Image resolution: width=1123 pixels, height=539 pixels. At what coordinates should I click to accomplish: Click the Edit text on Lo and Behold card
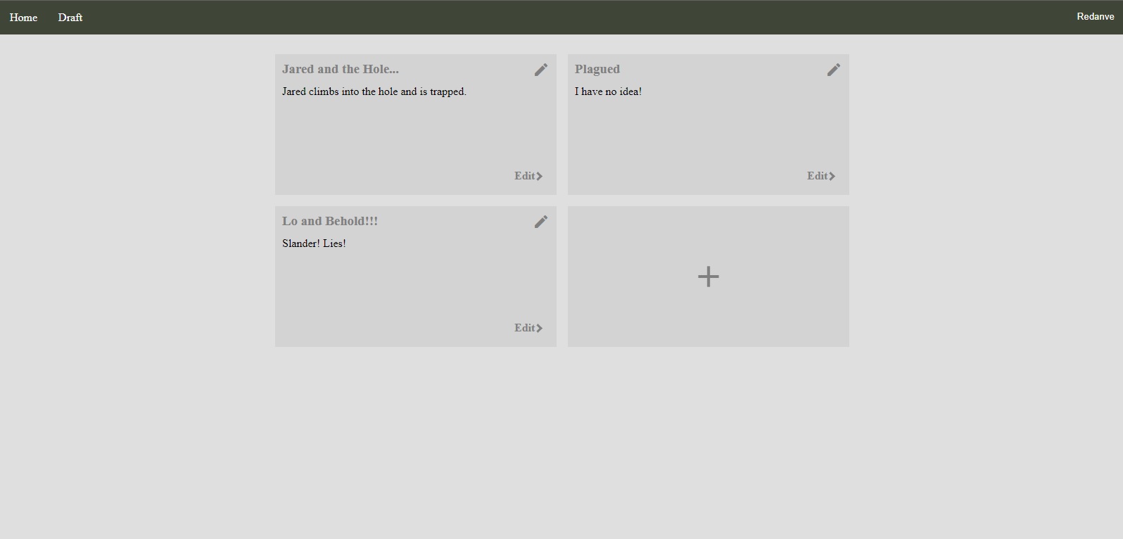point(524,328)
